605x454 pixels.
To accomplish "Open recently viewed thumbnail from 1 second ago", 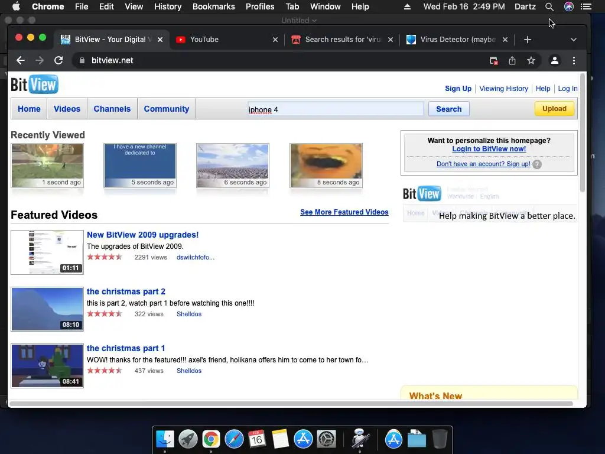I will [47, 166].
